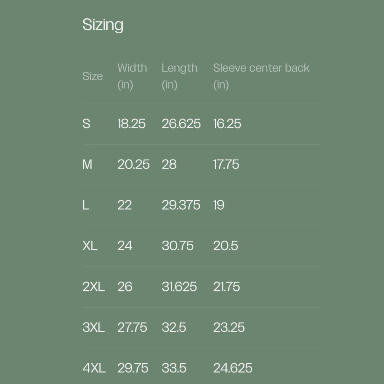Click the Length (in) column header
Image resolution: width=384 pixels, height=384 pixels.
[x=179, y=76]
